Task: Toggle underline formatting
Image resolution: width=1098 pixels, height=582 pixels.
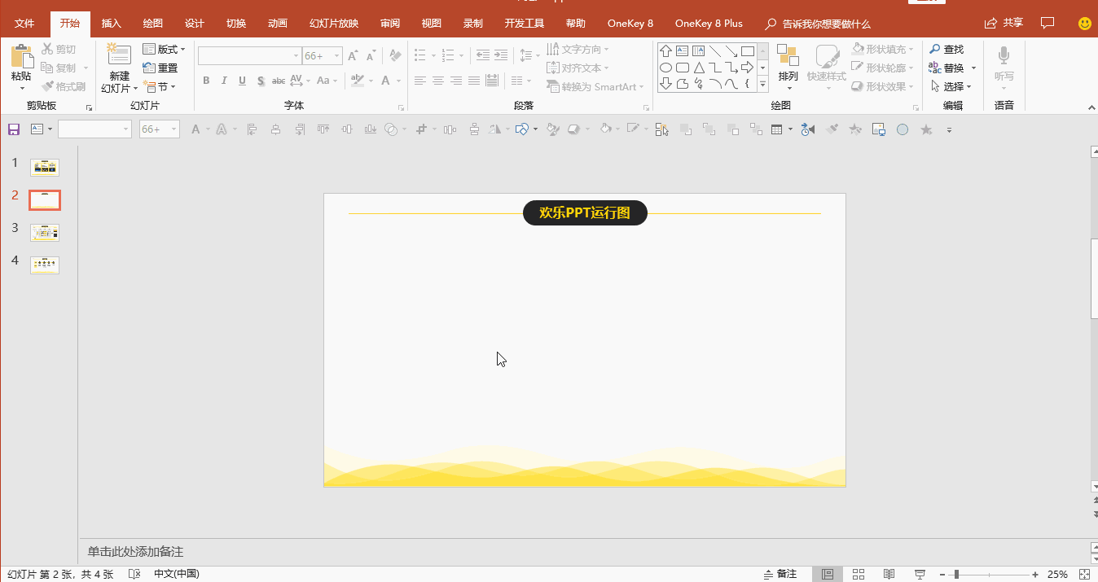Action: [242, 81]
